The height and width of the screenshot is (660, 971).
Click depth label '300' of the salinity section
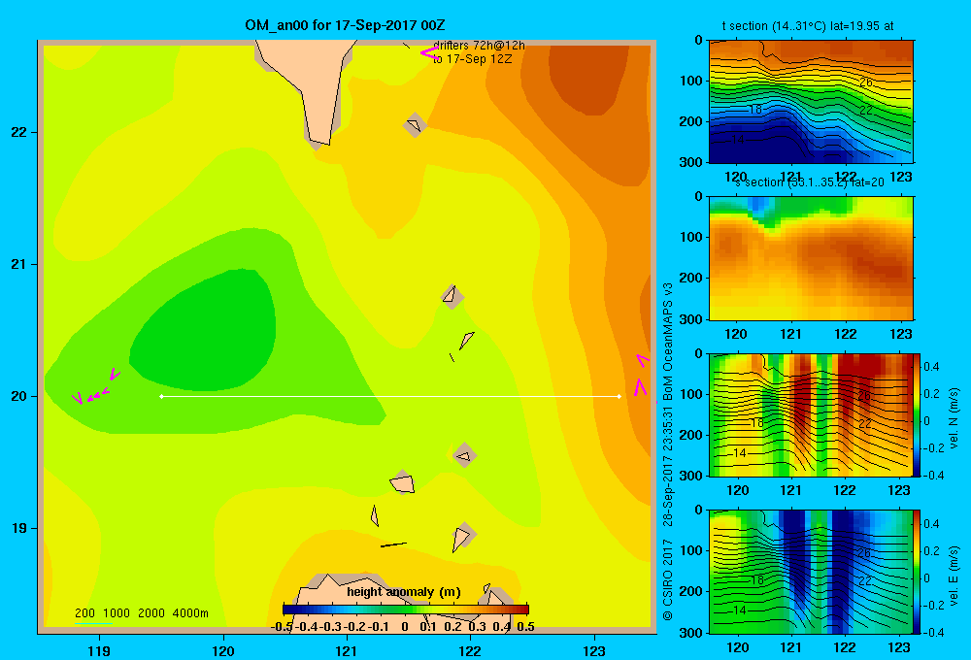[690, 319]
